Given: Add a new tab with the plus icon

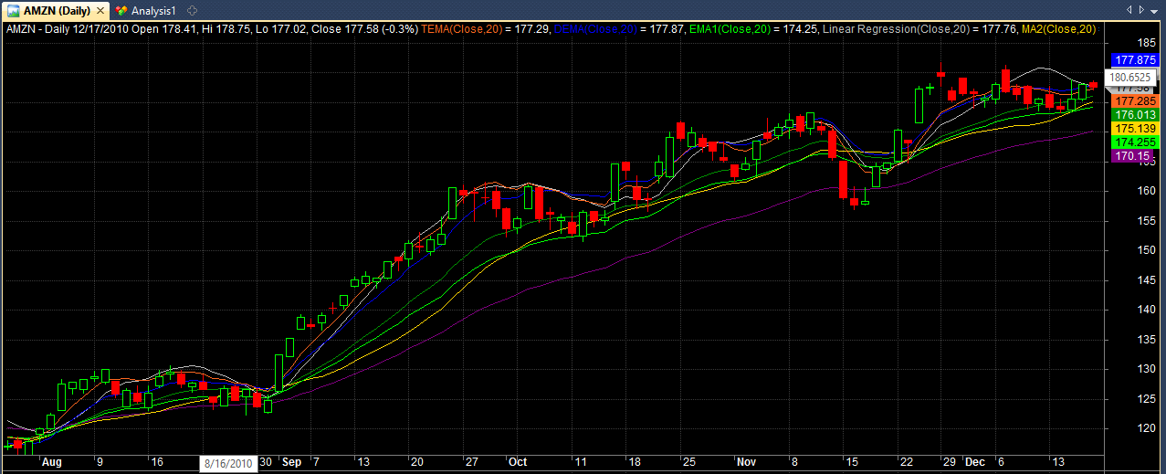Looking at the screenshot, I should point(191,10).
